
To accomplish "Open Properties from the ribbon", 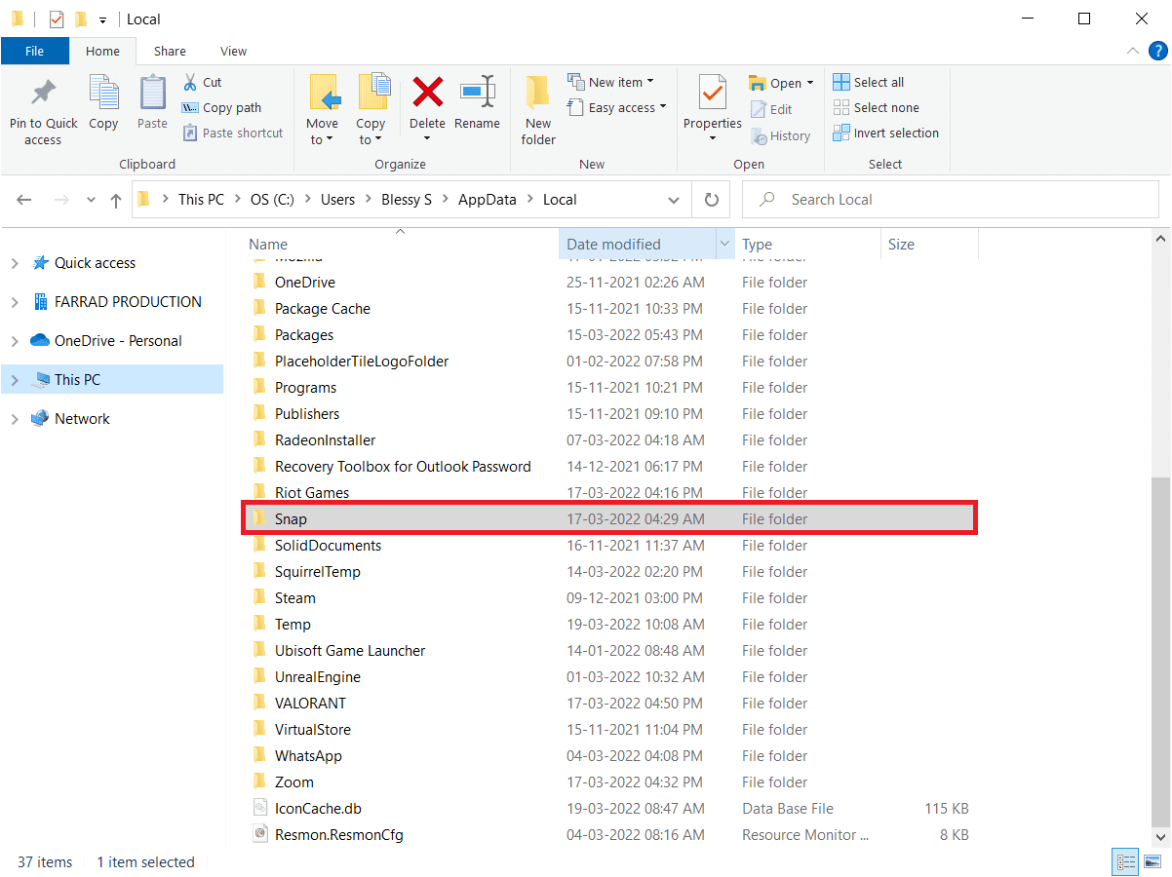I will point(712,94).
